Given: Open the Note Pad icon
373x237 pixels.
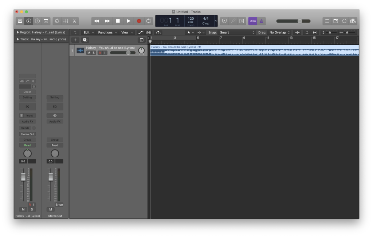Looking at the screenshot, I should coord(335,21).
